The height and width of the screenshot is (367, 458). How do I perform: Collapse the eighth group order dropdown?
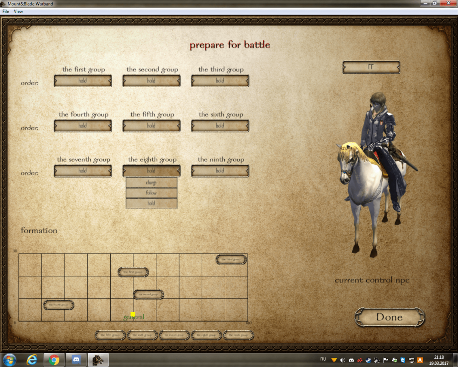[x=151, y=171]
